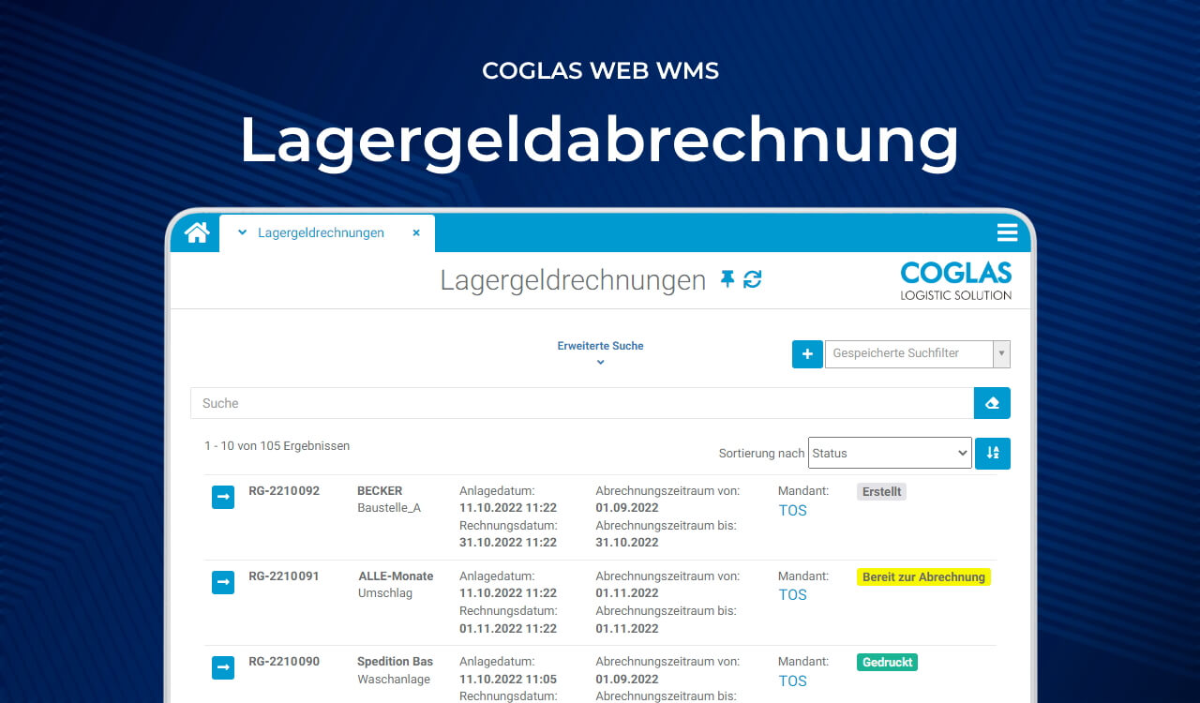Close the Lagergeldrechnungen tab
The width and height of the screenshot is (1200, 703).
416,232
